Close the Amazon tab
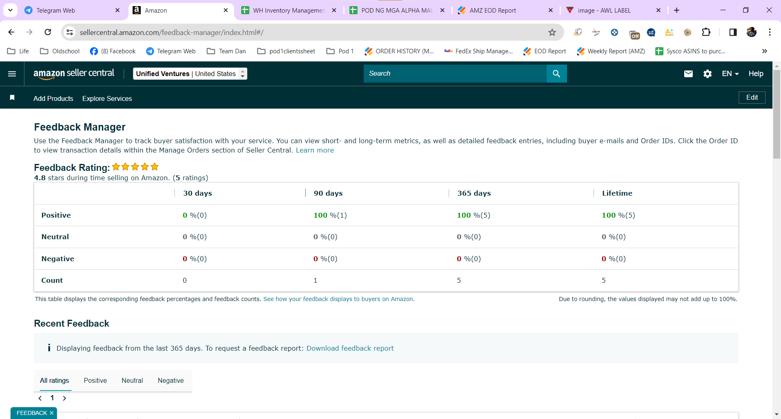Image resolution: width=781 pixels, height=419 pixels. pos(226,10)
